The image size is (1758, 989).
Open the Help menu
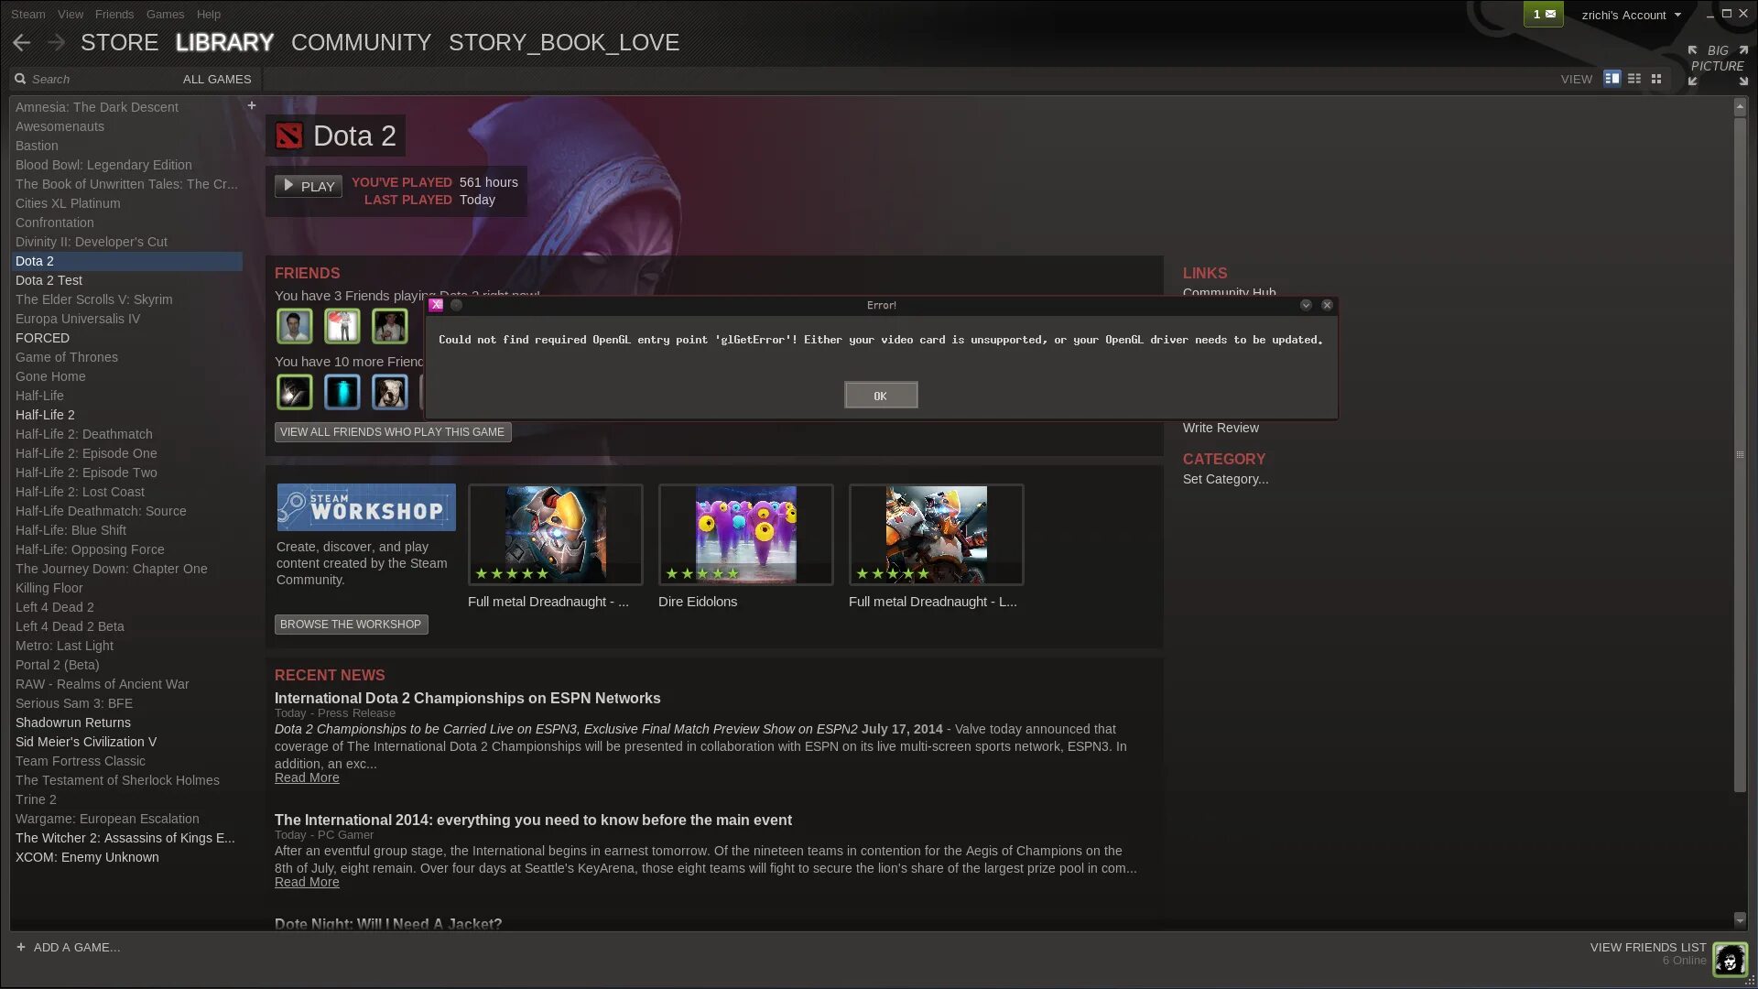pos(209,14)
